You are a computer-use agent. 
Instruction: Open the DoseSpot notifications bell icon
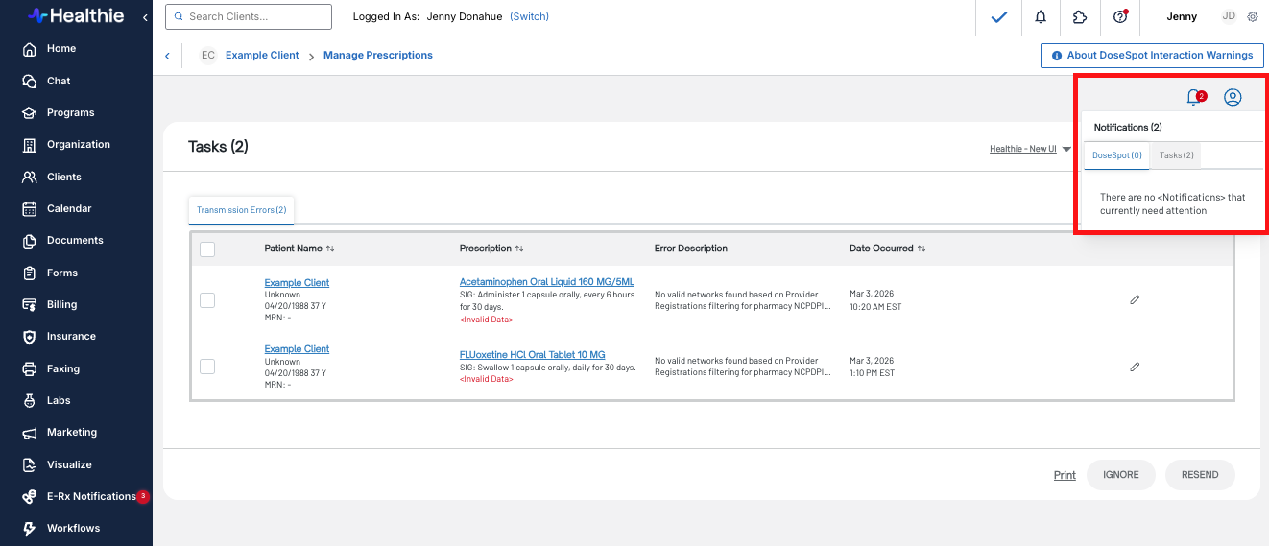click(x=1195, y=97)
